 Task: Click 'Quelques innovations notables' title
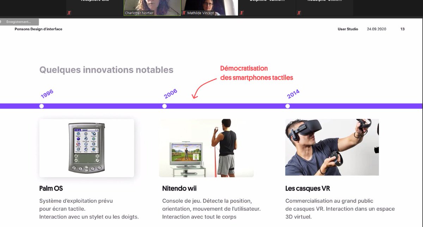(106, 70)
